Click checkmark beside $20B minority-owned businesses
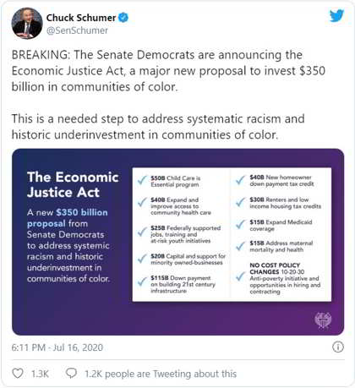Screen dimensions: 355x388 tap(142, 258)
